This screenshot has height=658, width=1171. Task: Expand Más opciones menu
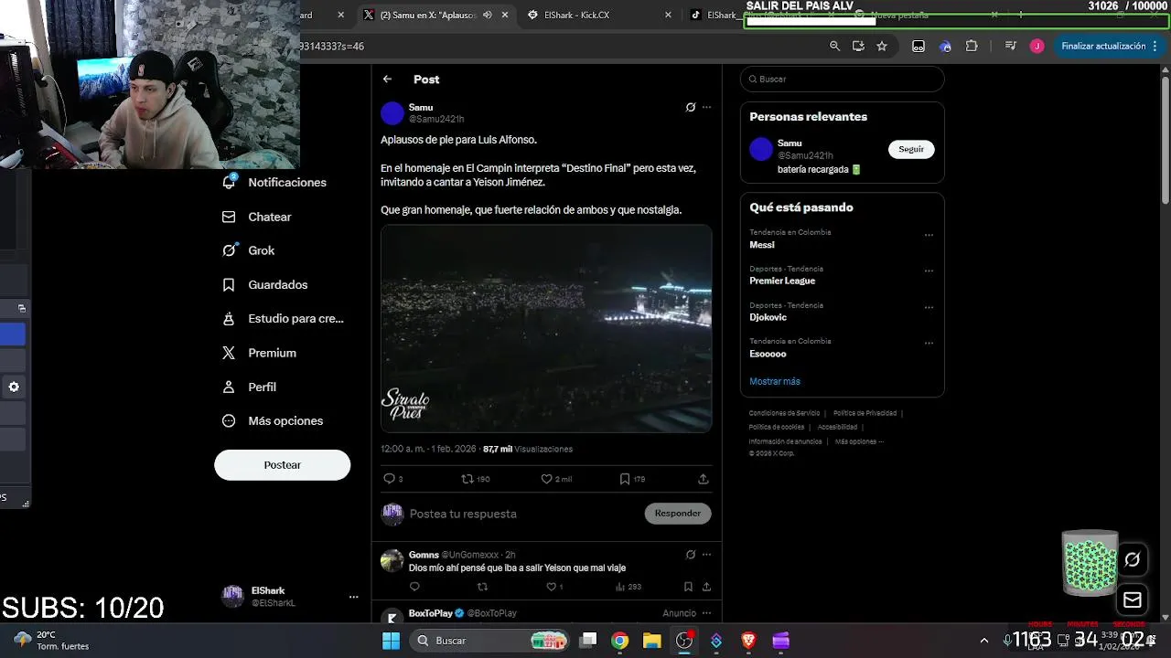(273, 420)
